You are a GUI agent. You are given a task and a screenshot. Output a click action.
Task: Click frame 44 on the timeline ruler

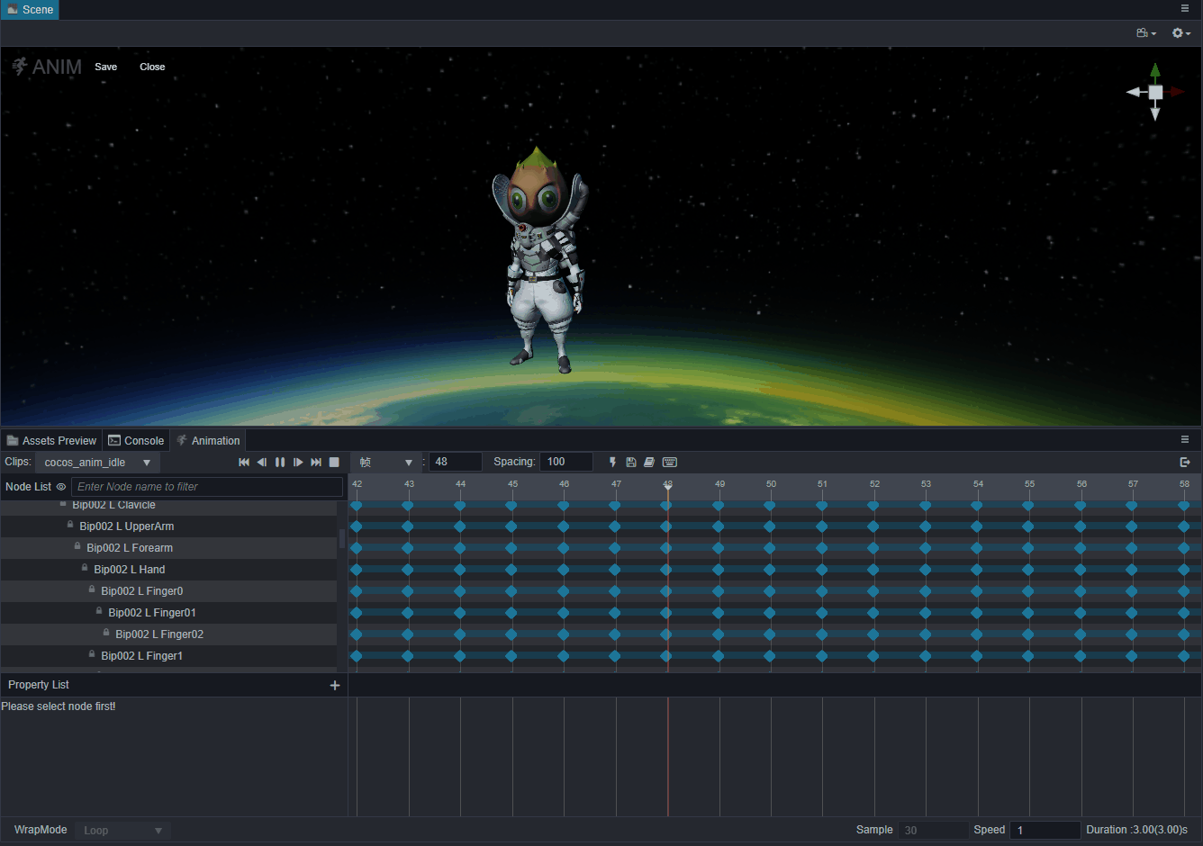pos(460,484)
